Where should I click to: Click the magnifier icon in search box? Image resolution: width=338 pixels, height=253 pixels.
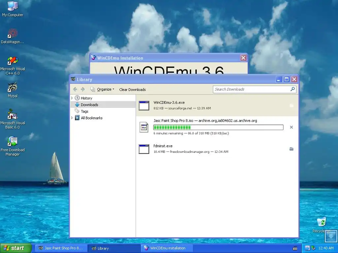pyautogui.click(x=292, y=89)
